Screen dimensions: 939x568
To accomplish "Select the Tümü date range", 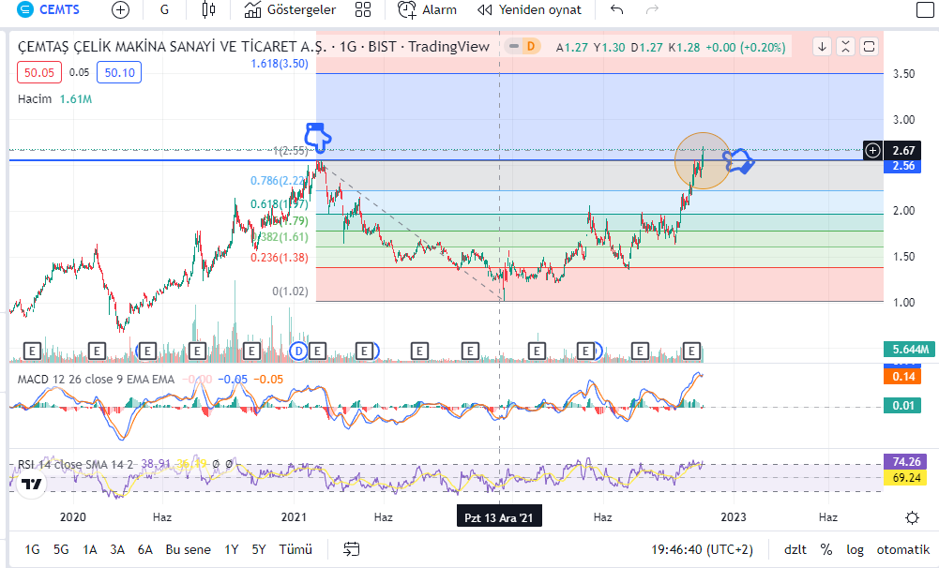I will point(295,549).
